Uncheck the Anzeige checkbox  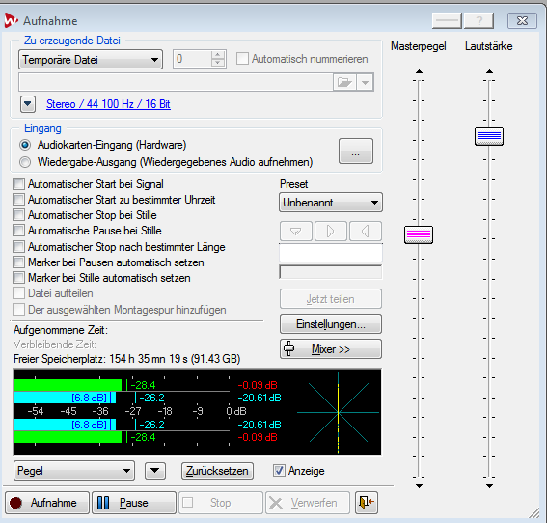tap(279, 471)
